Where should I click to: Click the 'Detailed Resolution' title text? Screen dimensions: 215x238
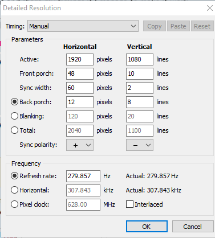(32, 8)
